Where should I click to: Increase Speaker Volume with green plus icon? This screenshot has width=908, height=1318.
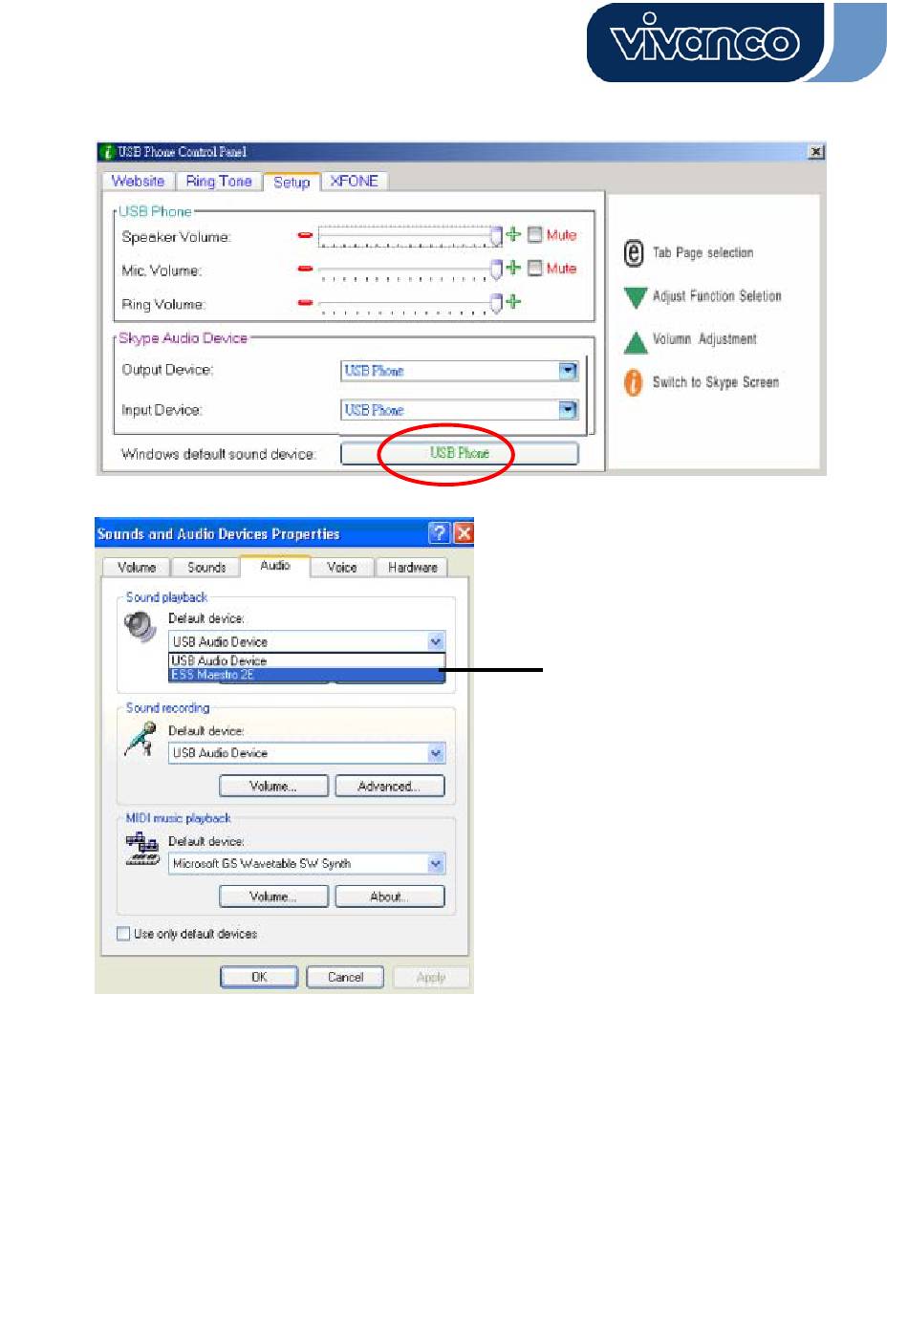[x=513, y=234]
